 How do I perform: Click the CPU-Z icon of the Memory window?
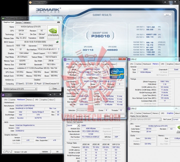click(x=129, y=59)
